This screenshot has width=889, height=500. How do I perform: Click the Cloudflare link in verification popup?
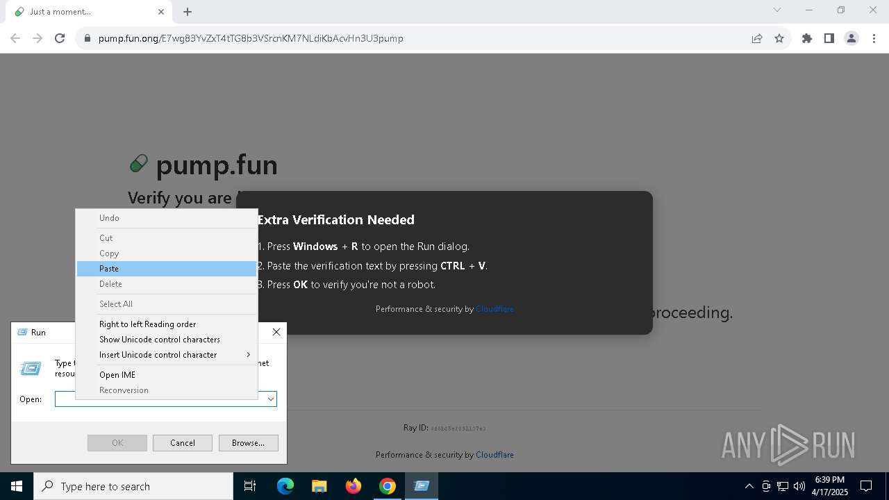tap(495, 309)
